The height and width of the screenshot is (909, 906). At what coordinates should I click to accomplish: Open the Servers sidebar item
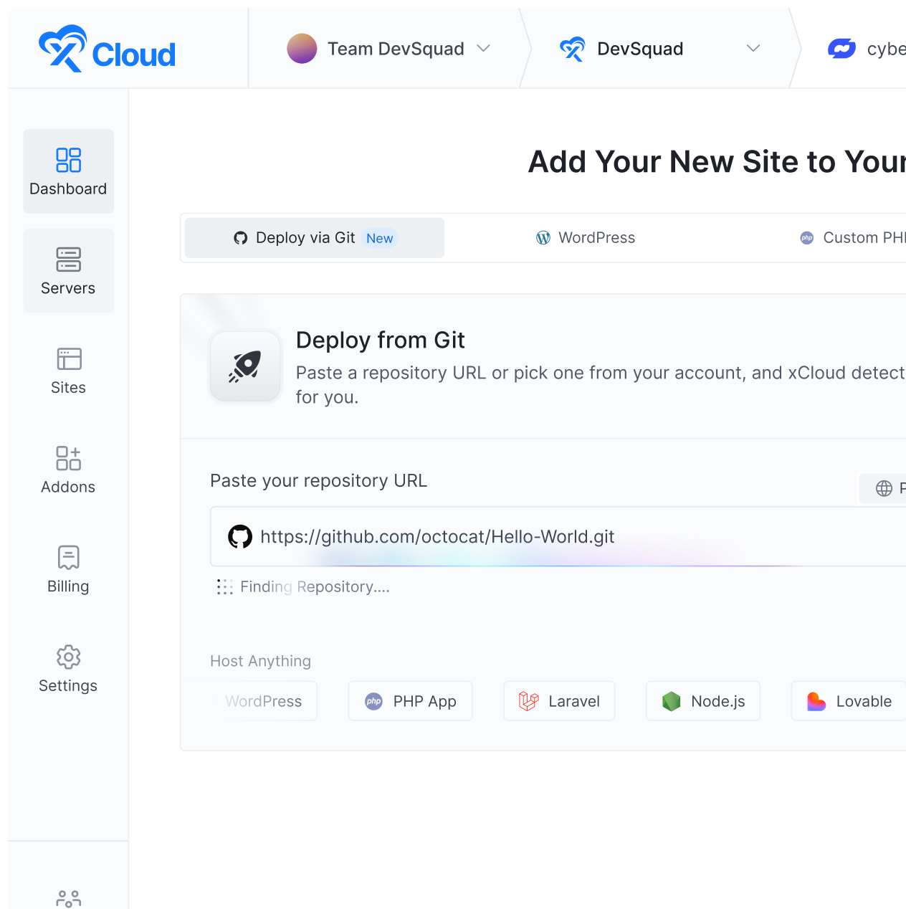pyautogui.click(x=68, y=270)
